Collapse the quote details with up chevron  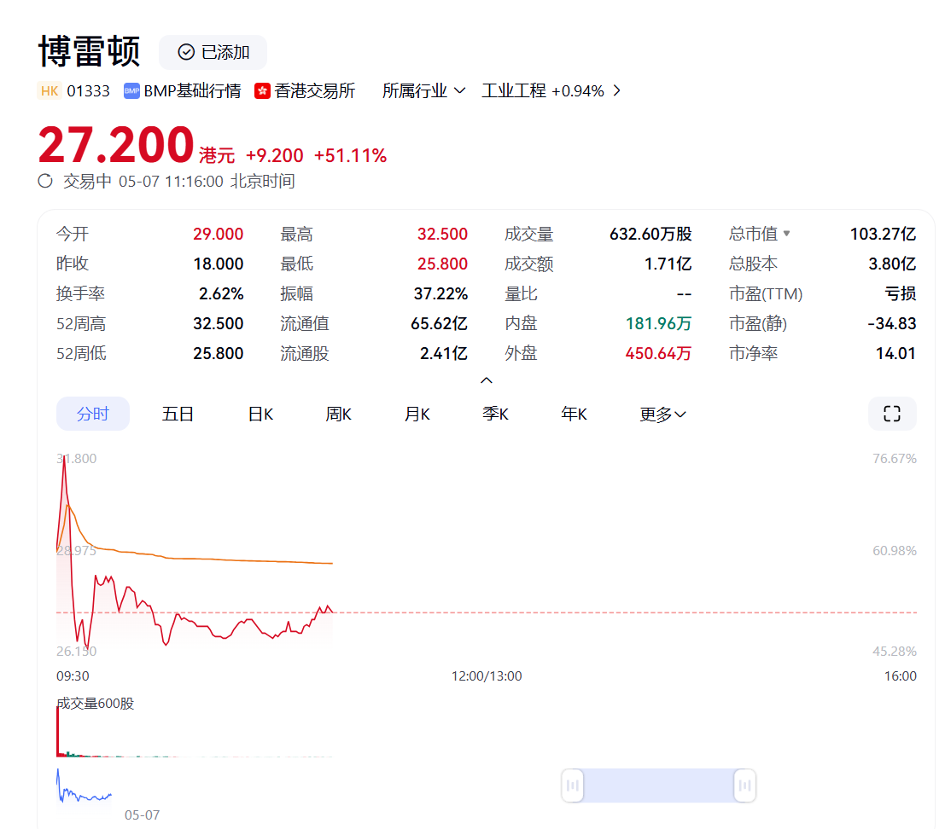487,380
